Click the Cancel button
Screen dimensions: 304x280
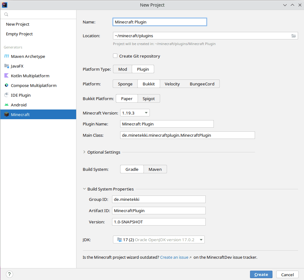pyautogui.click(x=287, y=274)
